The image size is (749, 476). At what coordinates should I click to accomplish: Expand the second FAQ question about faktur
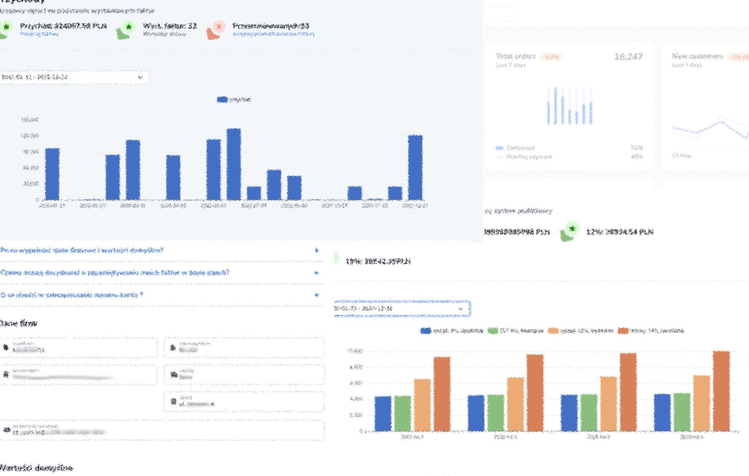(x=317, y=273)
